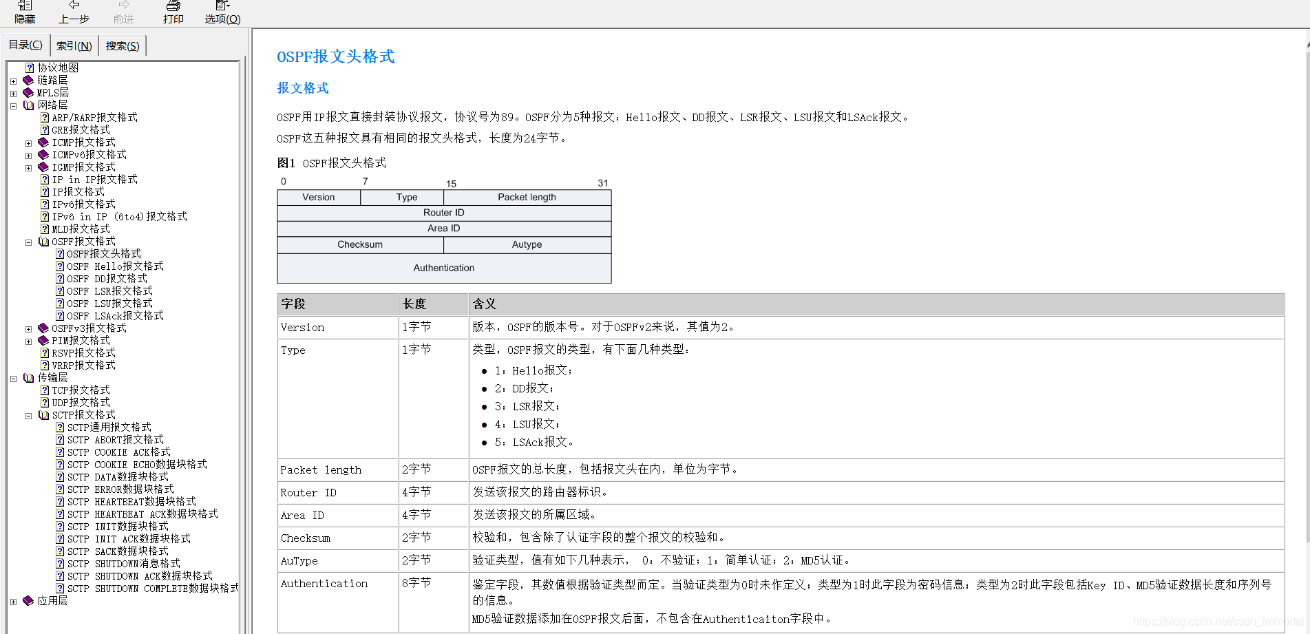The image size is (1310, 634).
Task: Click the PIM报文格式 book icon
Action: tap(43, 341)
